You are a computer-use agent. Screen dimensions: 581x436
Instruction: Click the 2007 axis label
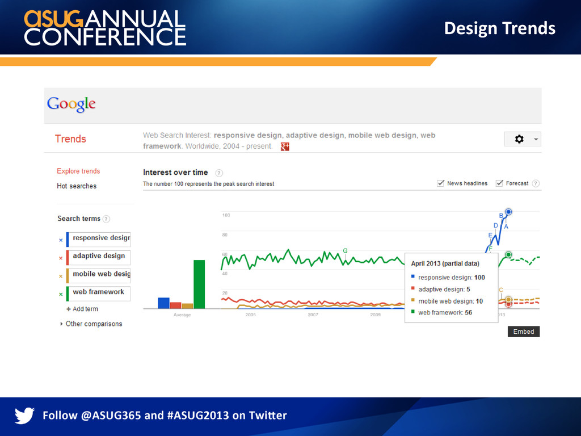coord(313,315)
